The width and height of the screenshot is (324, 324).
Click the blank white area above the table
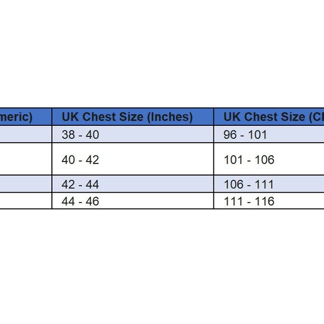[x=162, y=54]
